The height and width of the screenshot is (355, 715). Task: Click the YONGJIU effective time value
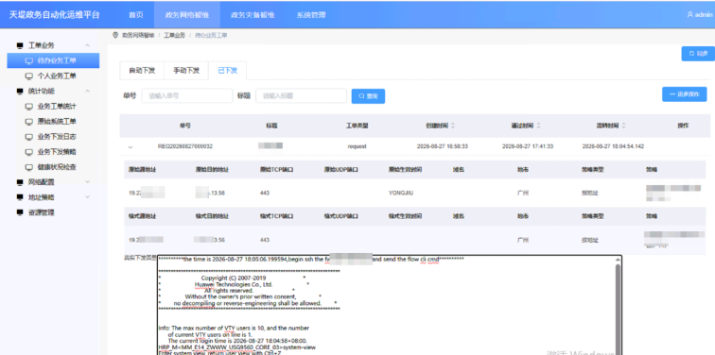(x=401, y=193)
